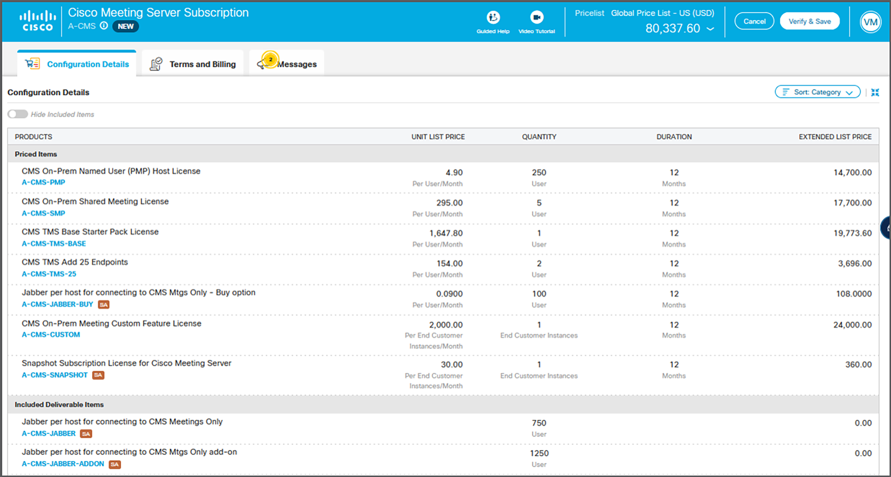Click the document icon on Terms and Billing

[156, 64]
